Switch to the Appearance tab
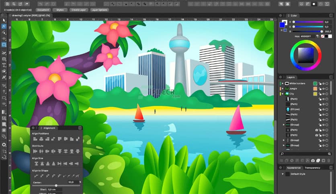 point(293,168)
